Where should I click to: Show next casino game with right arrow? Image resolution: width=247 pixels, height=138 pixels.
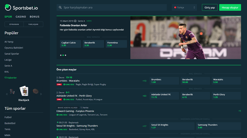coord(41,94)
